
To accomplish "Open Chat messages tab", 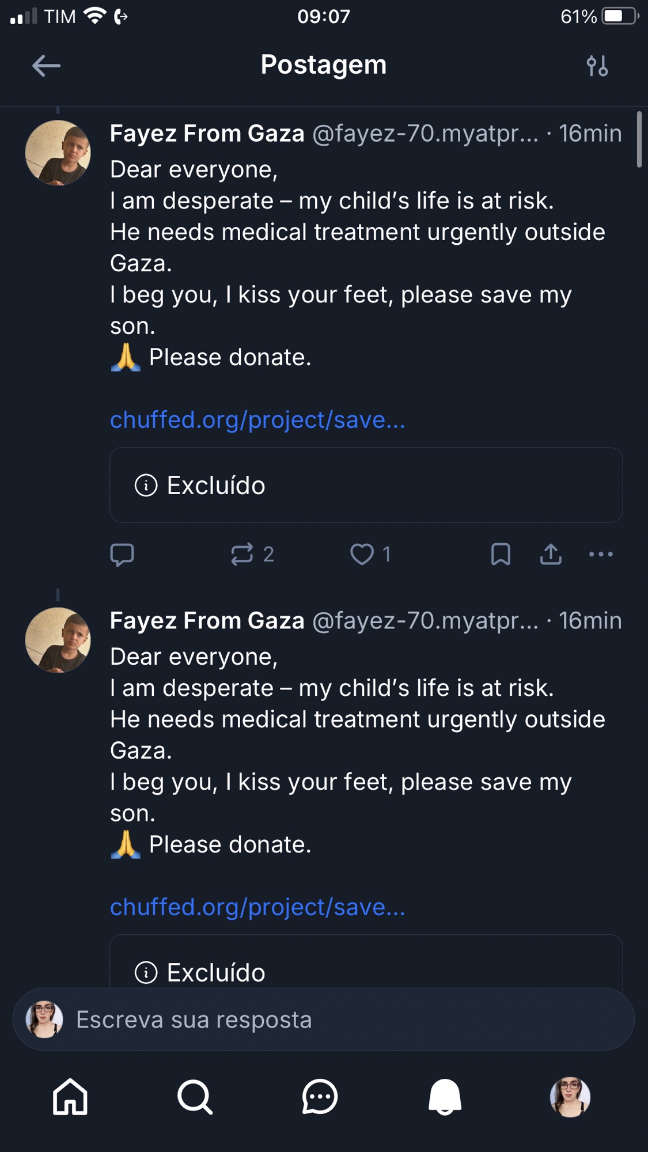I will pyautogui.click(x=320, y=1097).
